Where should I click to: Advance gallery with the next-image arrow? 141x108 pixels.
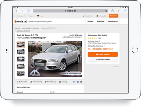pyautogui.click(x=81, y=59)
